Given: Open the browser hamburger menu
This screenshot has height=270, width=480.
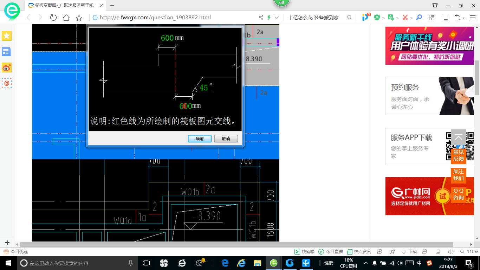Looking at the screenshot, I should click(x=472, y=18).
